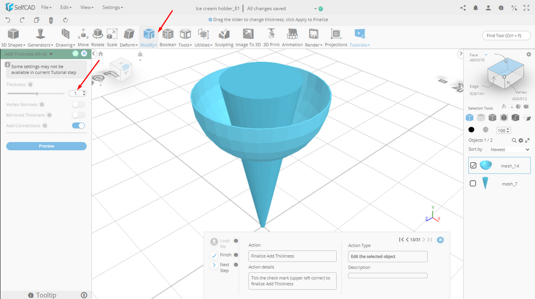Open the Drawing tool
Image resolution: width=535 pixels, height=299 pixels.
point(65,38)
